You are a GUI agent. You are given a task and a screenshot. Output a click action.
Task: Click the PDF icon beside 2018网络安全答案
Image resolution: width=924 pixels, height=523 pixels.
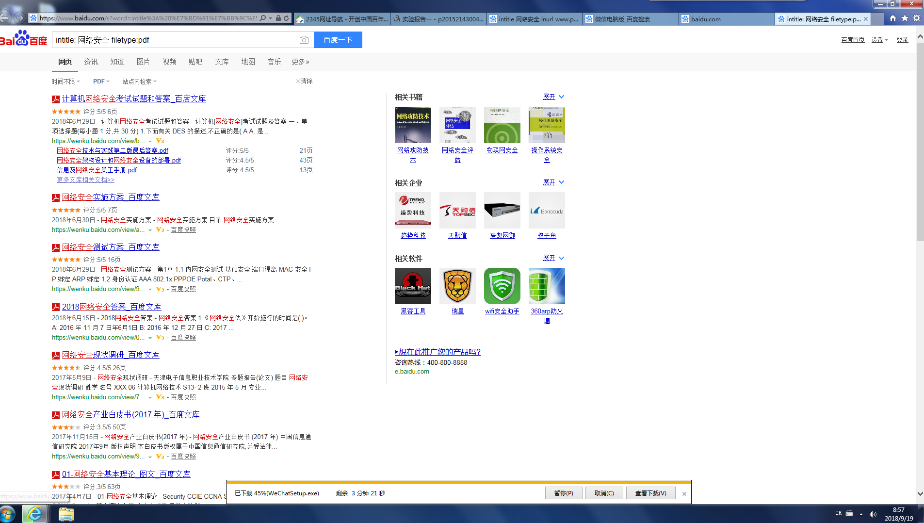click(56, 307)
